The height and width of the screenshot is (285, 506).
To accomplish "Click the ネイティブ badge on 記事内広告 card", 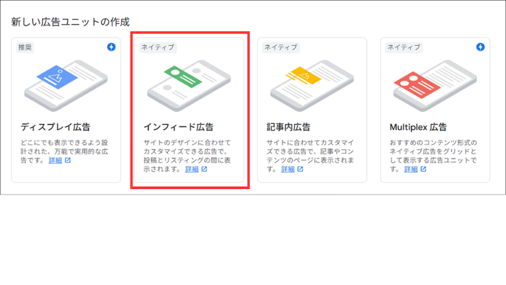I will (x=281, y=47).
